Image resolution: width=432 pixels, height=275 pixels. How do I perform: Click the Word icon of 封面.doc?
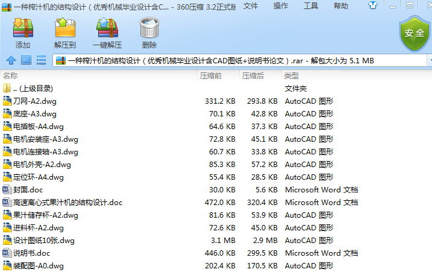tap(7, 189)
